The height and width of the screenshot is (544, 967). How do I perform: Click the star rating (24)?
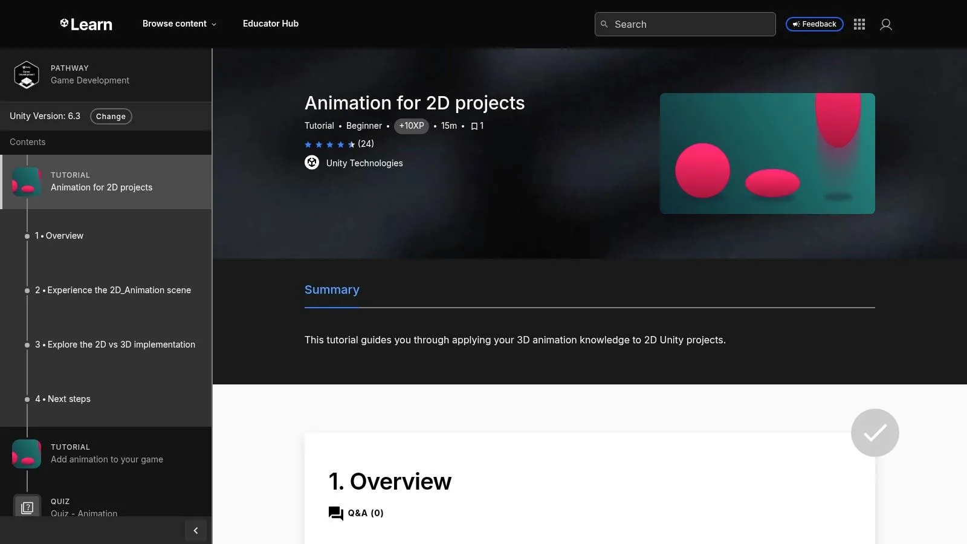(x=339, y=144)
